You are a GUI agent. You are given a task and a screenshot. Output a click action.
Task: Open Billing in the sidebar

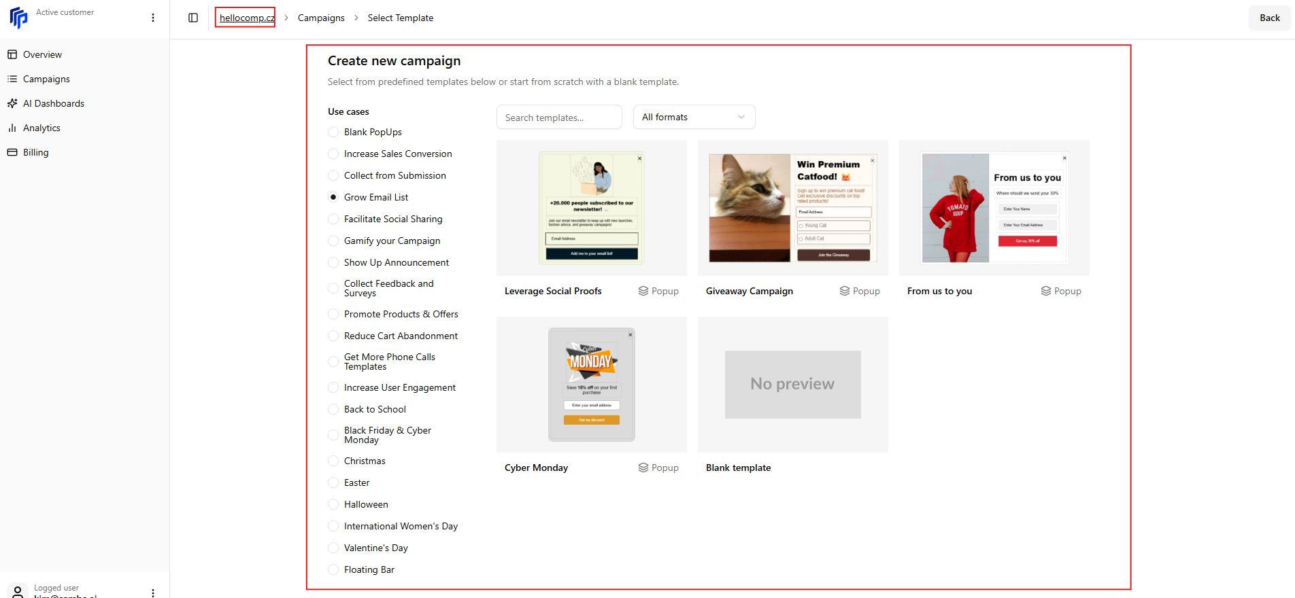pyautogui.click(x=36, y=152)
